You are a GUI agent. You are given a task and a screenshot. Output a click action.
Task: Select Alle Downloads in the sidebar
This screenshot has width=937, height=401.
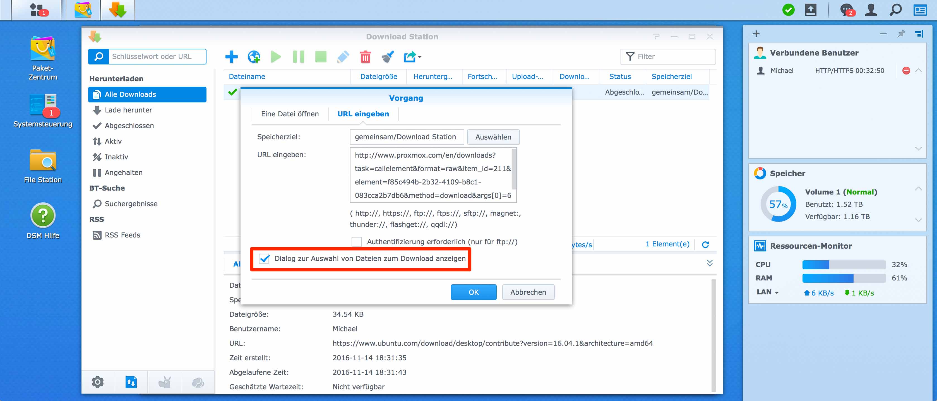tap(147, 95)
